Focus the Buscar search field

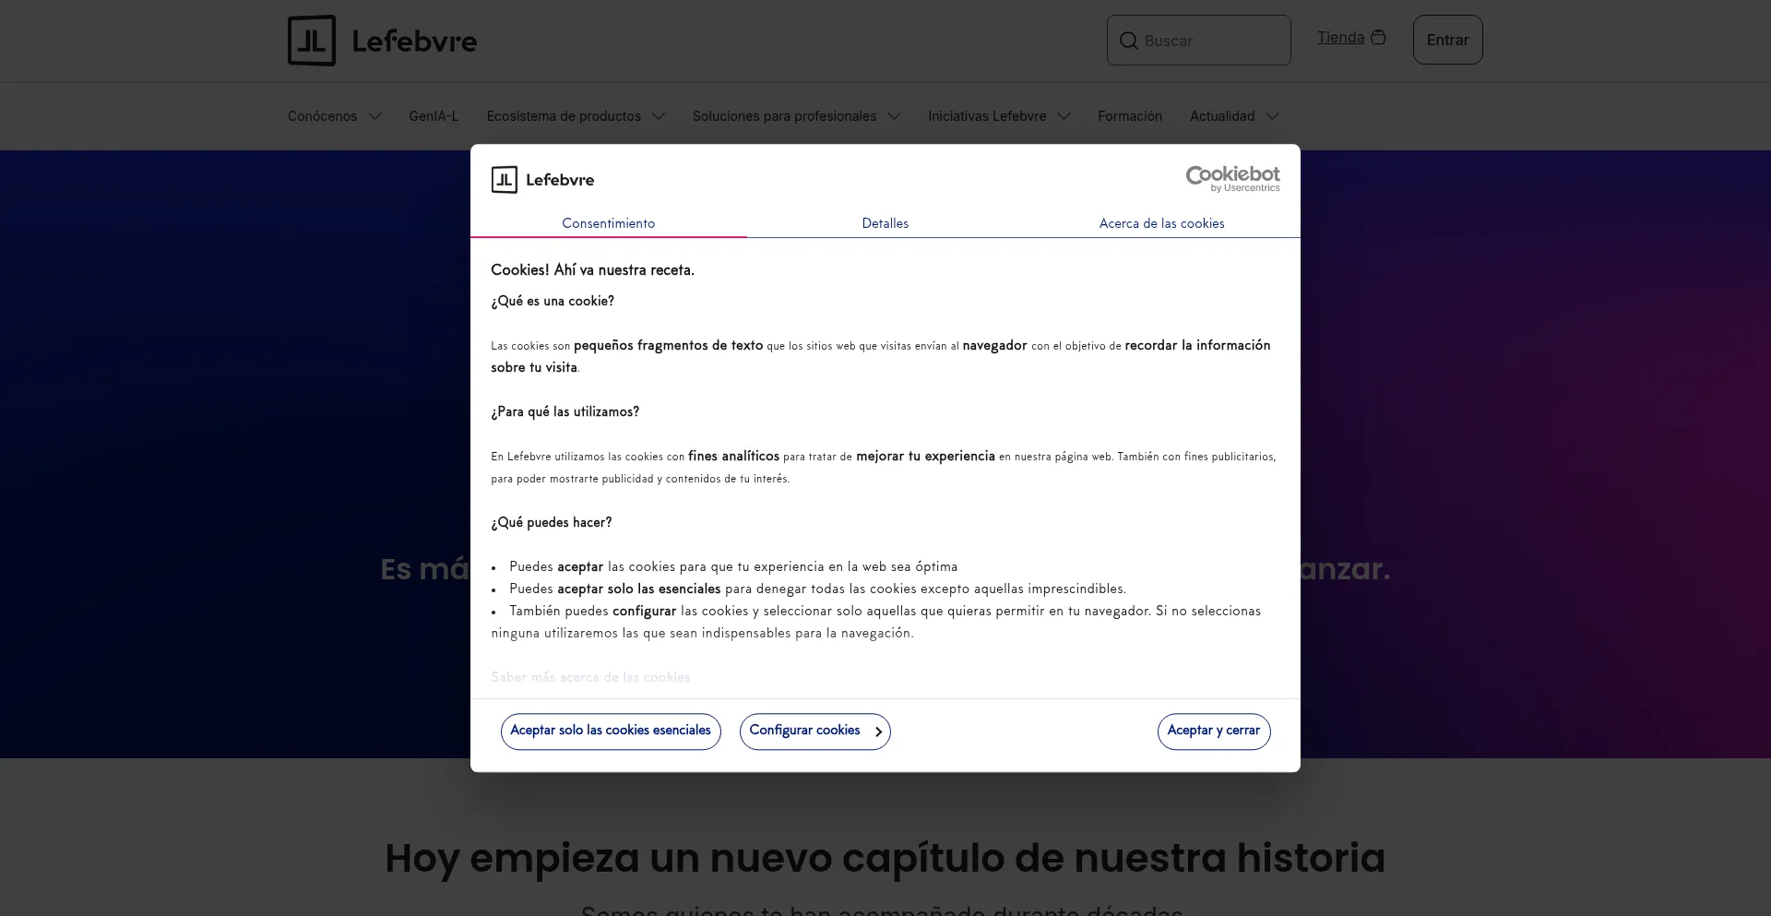click(x=1210, y=41)
